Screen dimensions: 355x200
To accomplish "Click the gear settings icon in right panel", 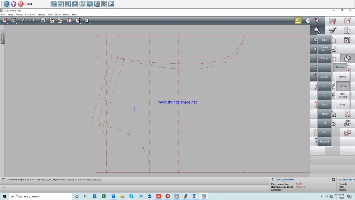I will pyautogui.click(x=347, y=123).
